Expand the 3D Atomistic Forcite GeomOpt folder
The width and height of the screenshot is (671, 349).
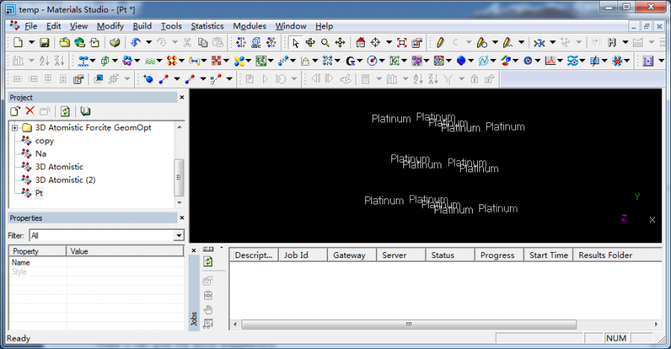point(15,128)
